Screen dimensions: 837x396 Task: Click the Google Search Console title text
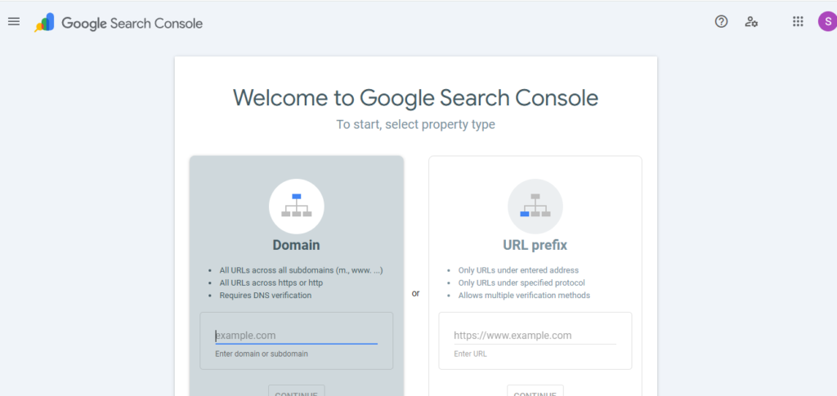point(132,24)
